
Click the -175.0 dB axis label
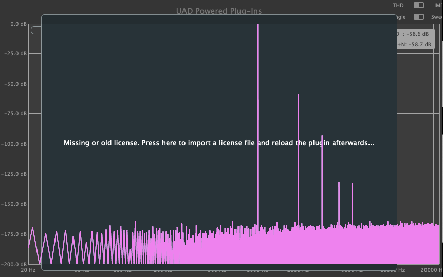click(x=16, y=234)
